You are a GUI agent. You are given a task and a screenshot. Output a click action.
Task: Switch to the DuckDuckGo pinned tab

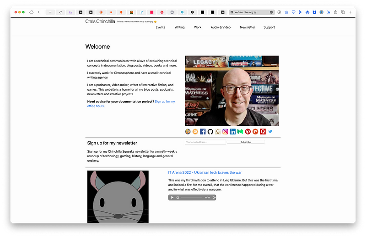point(101,12)
